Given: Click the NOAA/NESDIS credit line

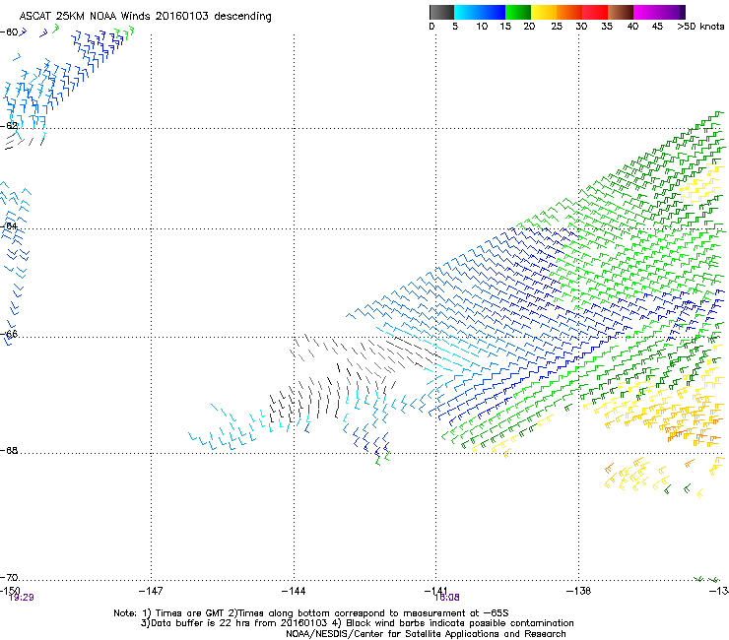Looking at the screenshot, I should pyautogui.click(x=426, y=634).
